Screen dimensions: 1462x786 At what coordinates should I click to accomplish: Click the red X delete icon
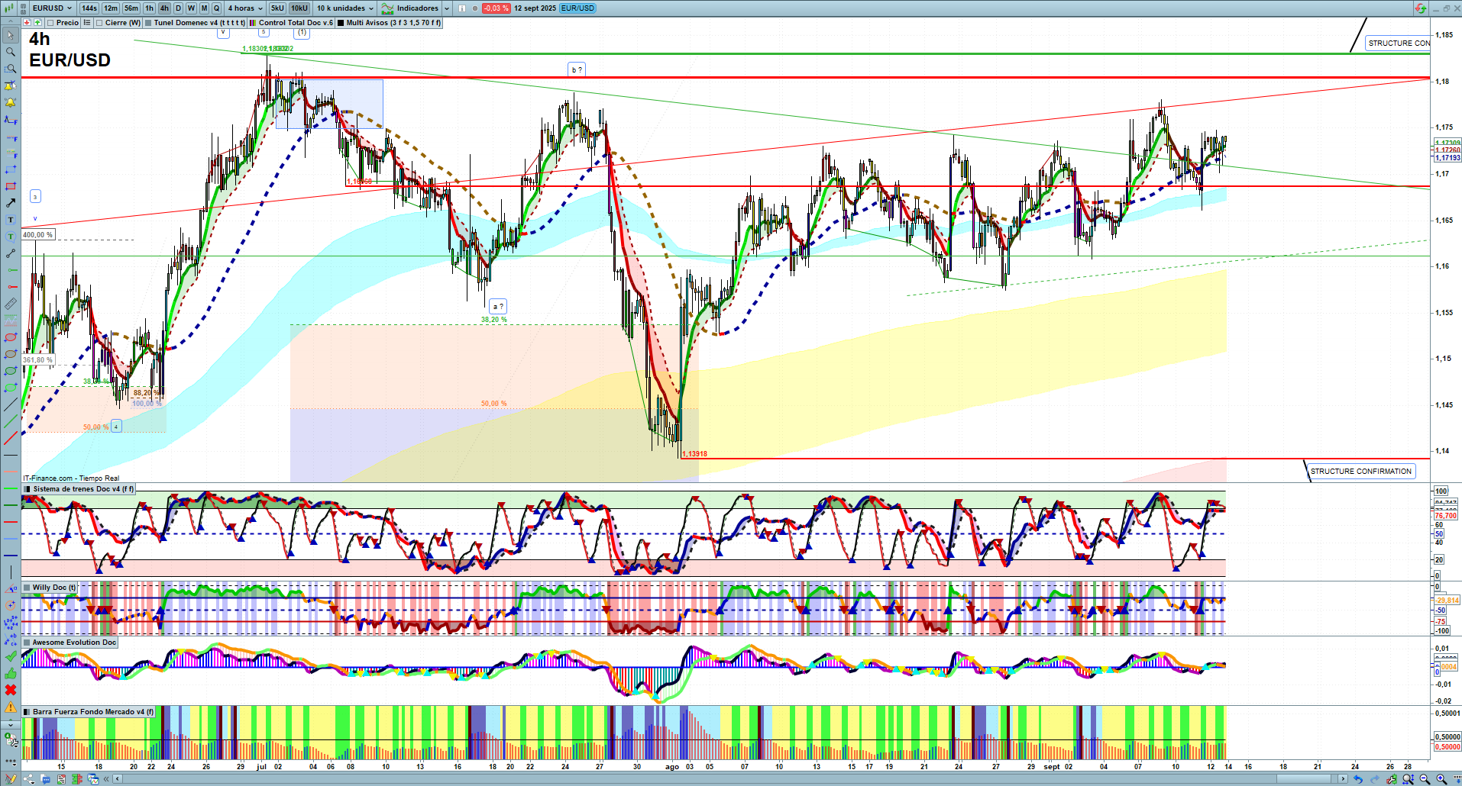11,690
